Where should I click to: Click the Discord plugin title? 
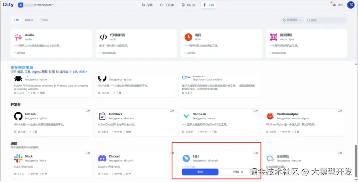coord(115,156)
